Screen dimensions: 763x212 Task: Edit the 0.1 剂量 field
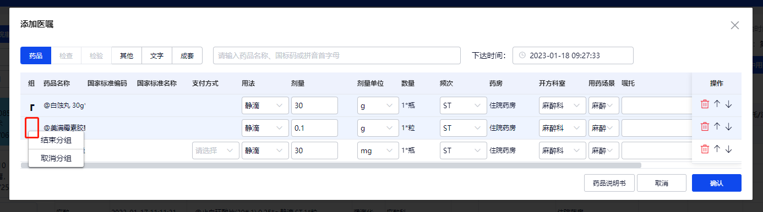(x=314, y=127)
